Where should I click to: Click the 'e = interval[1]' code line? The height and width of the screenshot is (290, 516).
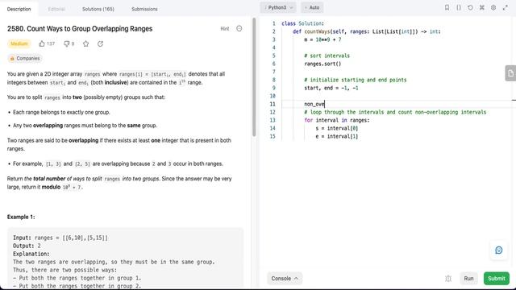pos(337,136)
